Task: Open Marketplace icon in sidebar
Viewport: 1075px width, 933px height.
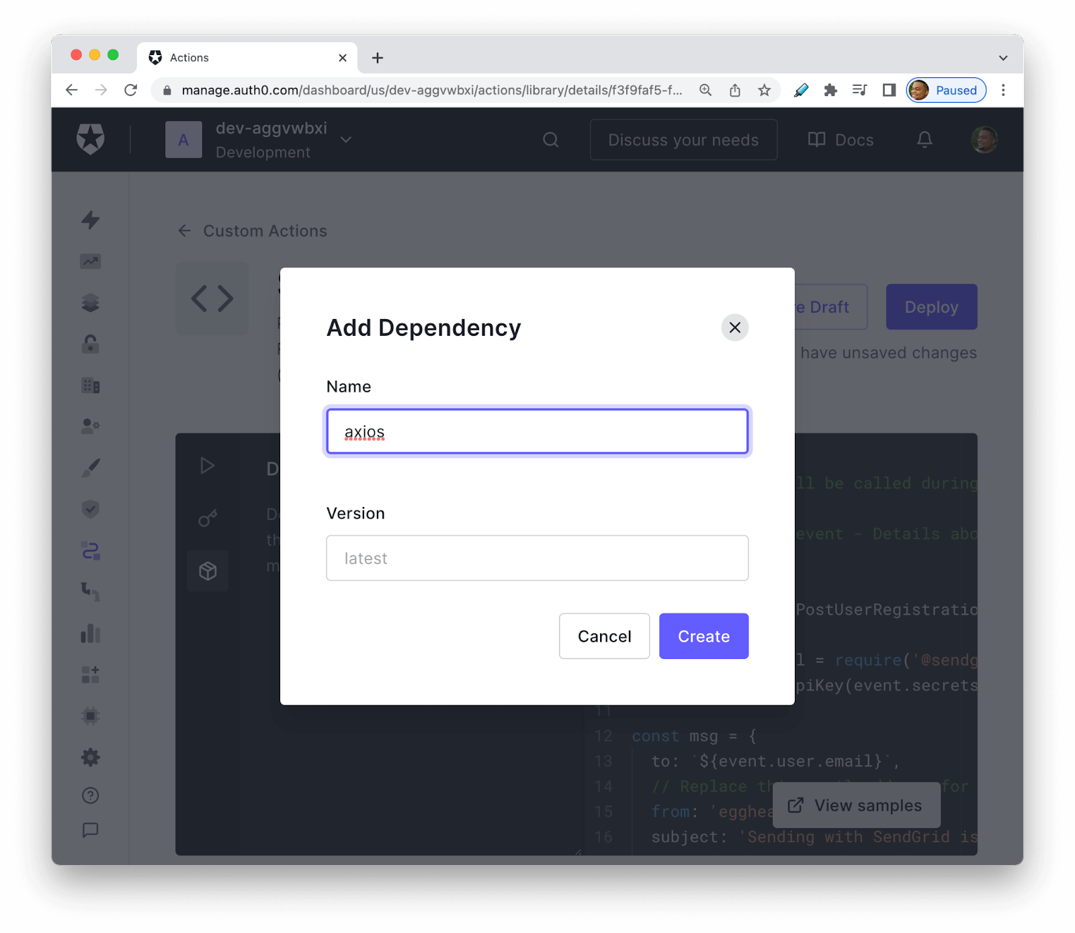Action: point(91,674)
